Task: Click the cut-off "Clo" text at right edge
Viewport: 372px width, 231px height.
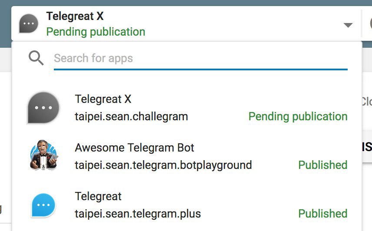Action: pyautogui.click(x=366, y=102)
